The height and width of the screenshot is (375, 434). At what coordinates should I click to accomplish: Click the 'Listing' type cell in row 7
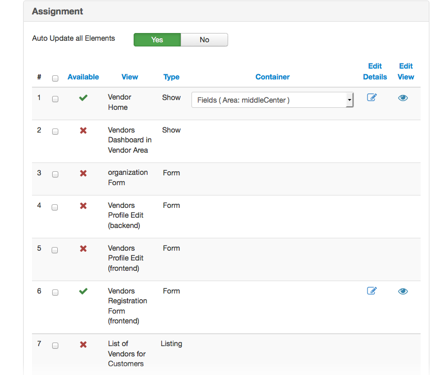171,344
